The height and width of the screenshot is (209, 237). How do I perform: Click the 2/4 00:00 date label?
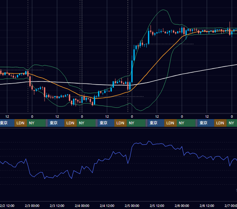[x=82, y=206]
